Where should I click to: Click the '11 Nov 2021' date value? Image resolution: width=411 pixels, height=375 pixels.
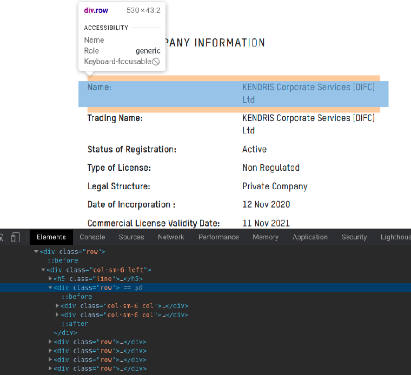(x=266, y=223)
